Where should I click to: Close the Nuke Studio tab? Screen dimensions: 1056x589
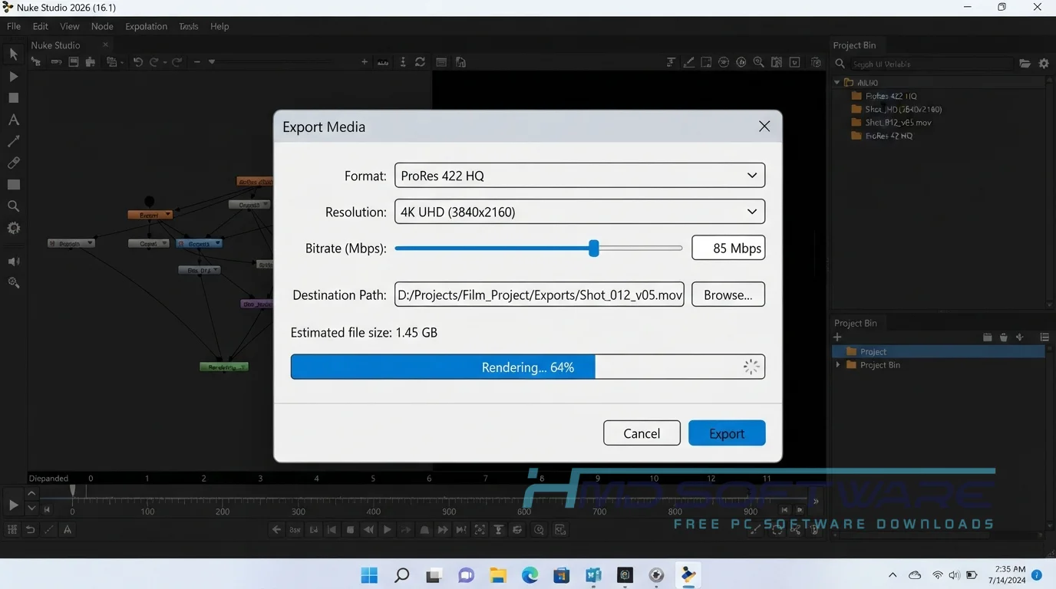(106, 45)
